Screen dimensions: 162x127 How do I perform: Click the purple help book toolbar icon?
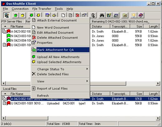tap(141, 15)
